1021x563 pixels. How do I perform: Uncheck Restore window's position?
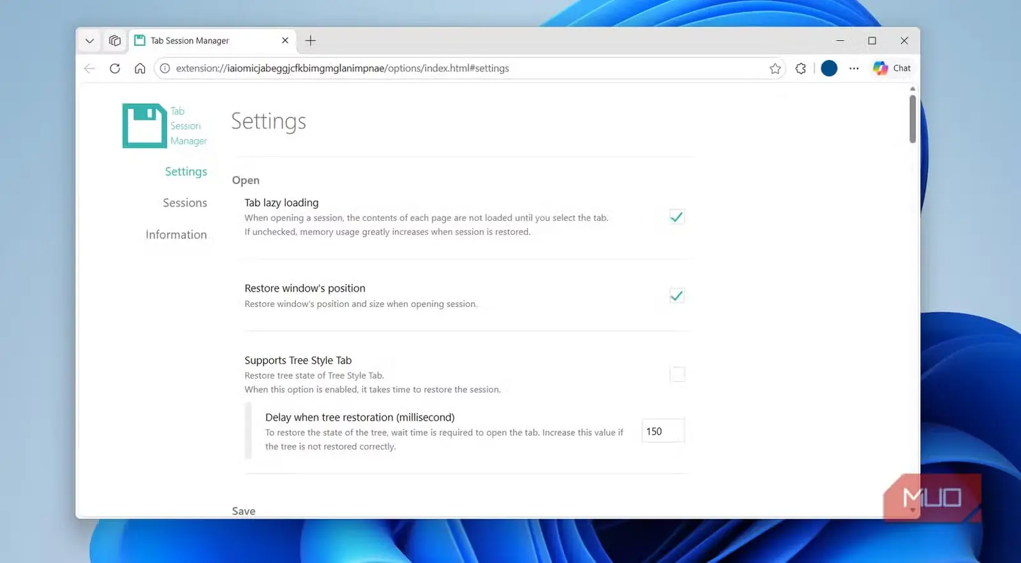tap(677, 296)
